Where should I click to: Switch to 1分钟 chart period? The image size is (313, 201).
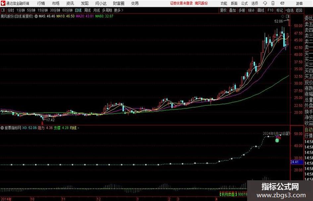click(21, 10)
